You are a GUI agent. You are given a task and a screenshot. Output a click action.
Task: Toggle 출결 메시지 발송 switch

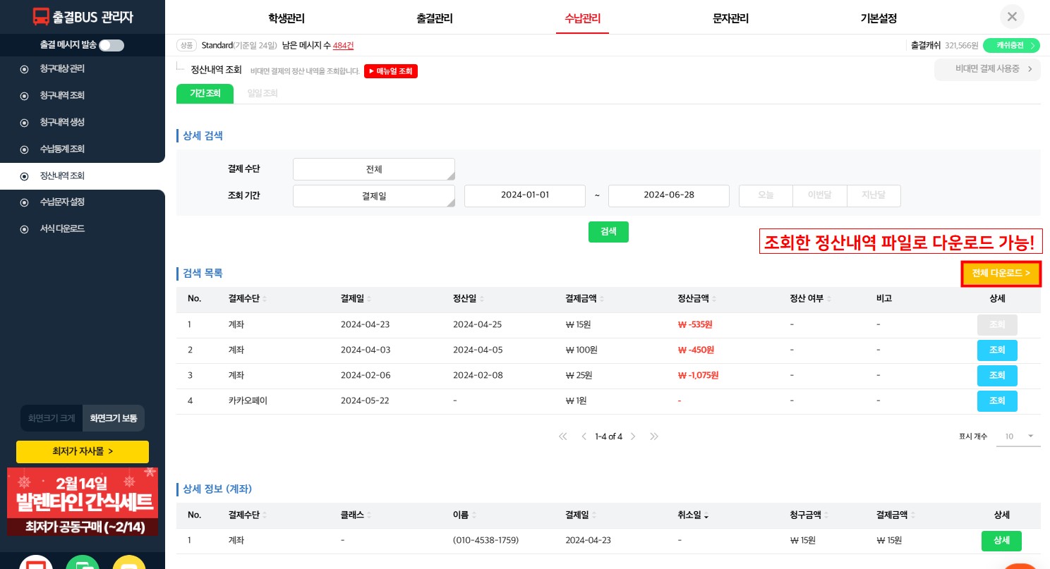coord(111,45)
